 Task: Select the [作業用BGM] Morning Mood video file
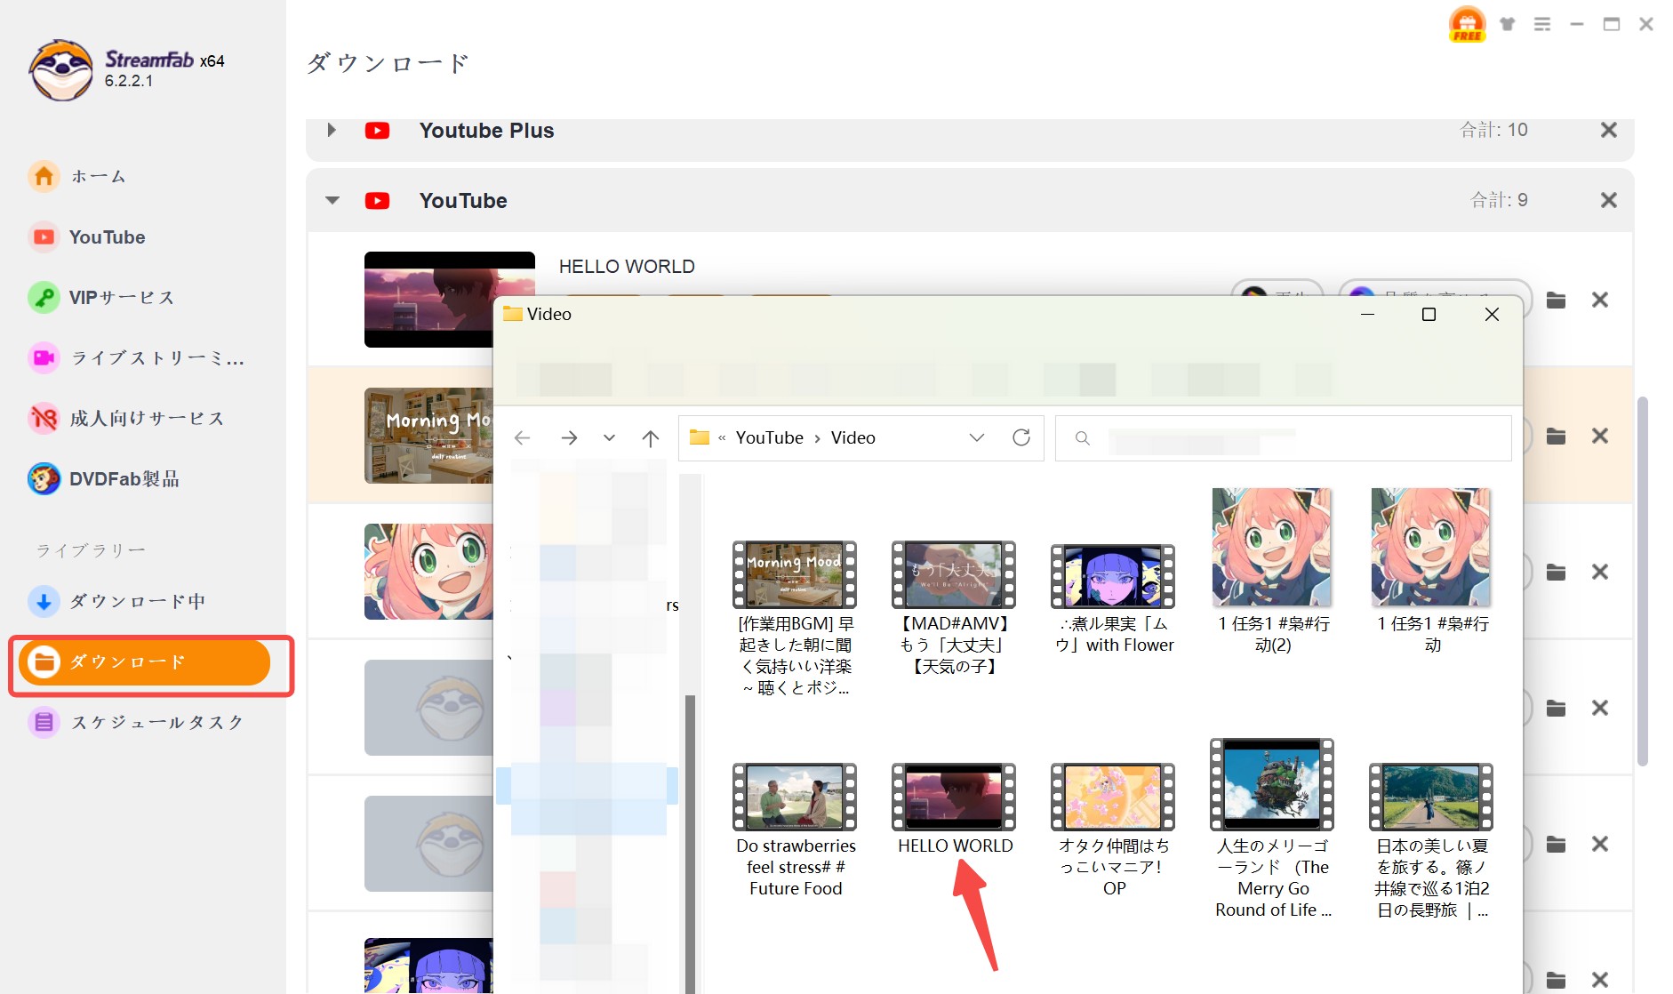795,619
